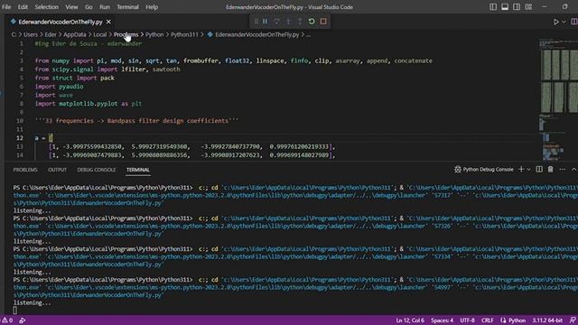The image size is (578, 325).
Task: Grab the debug toolbar drag handle
Action: [x=256, y=22]
